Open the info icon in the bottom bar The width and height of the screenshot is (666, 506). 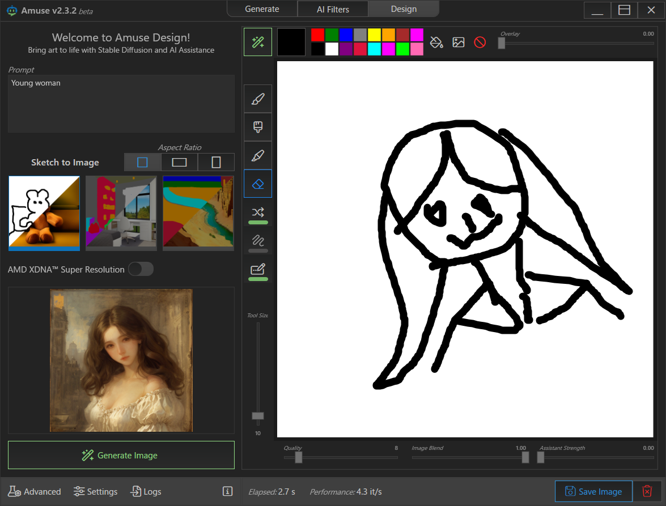(x=228, y=491)
